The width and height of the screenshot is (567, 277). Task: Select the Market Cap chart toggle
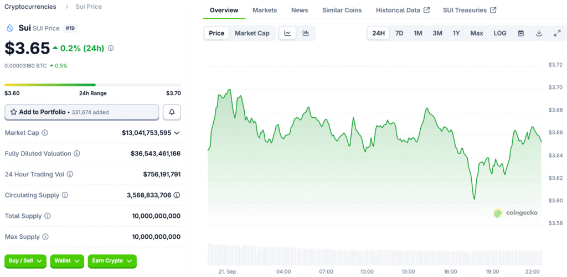[252, 33]
